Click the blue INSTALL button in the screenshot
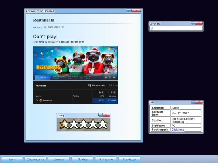Image resolution: width=218 pixels, height=163 pixels. pos(42,78)
